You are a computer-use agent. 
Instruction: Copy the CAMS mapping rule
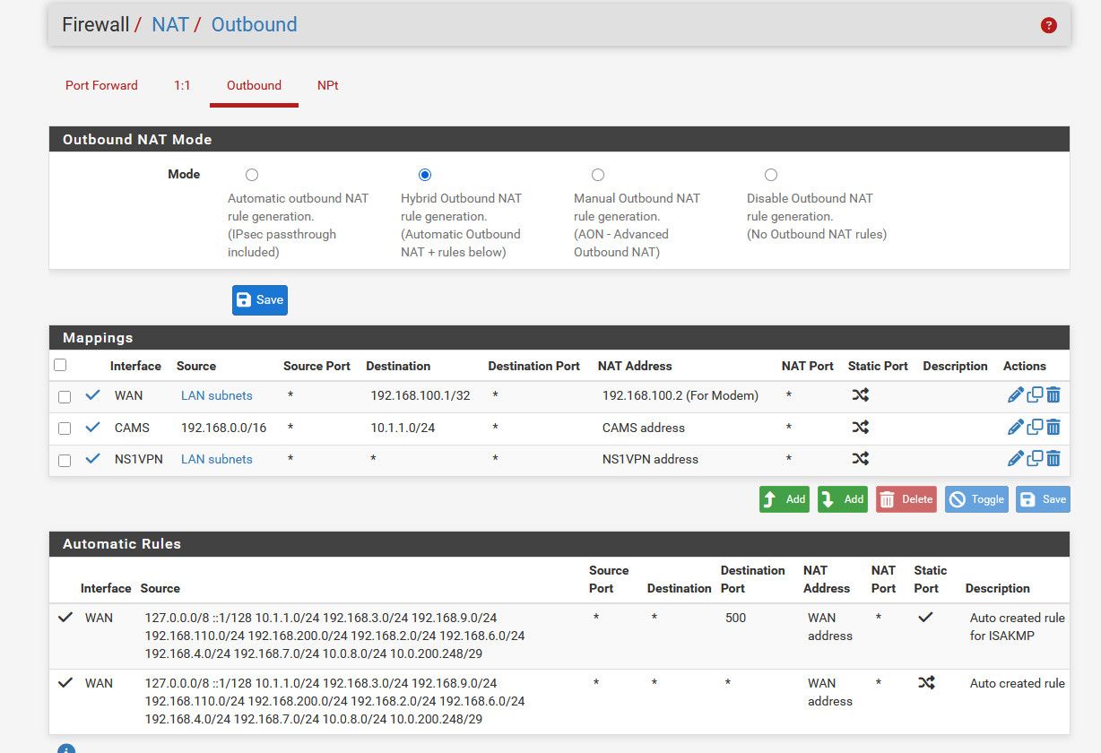[x=1035, y=427]
